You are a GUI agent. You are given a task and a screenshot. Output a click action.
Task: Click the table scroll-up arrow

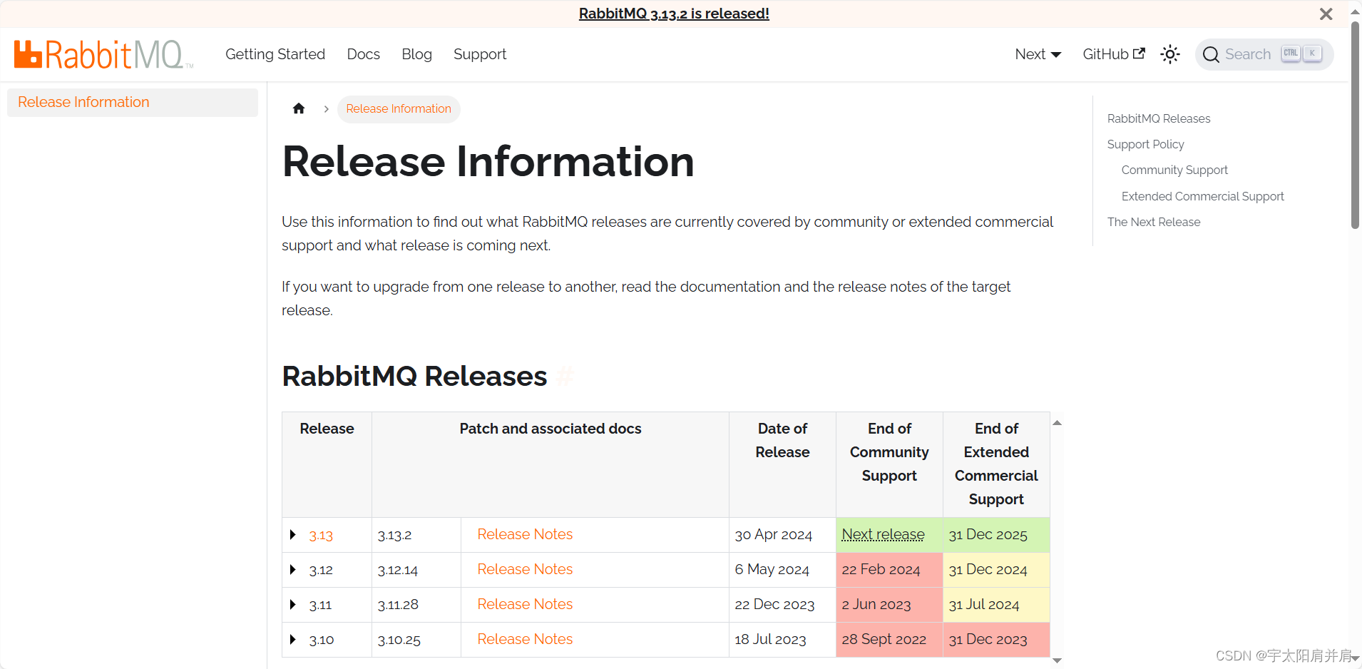[1057, 423]
